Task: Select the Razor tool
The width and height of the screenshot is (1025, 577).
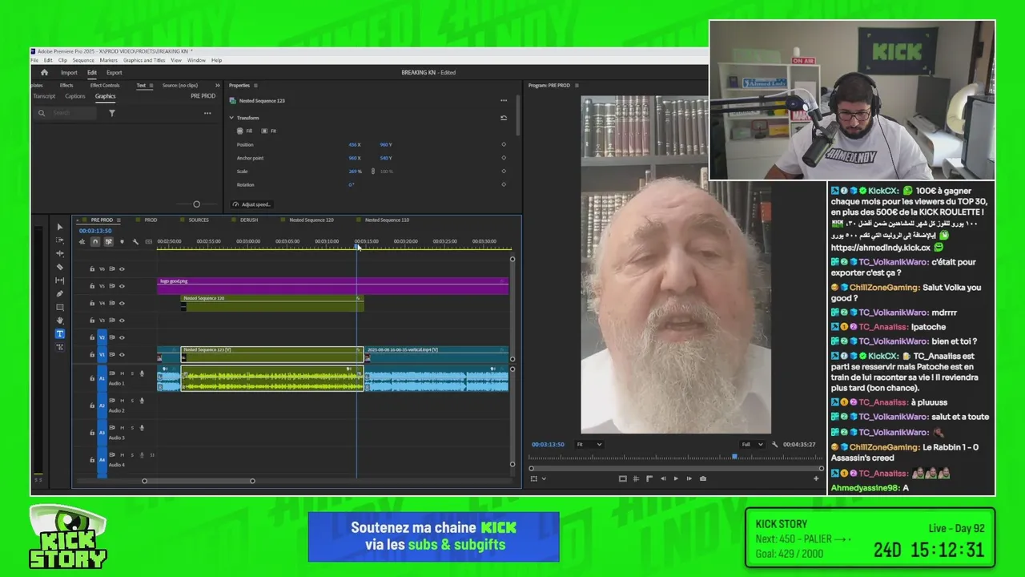Action: click(x=60, y=267)
